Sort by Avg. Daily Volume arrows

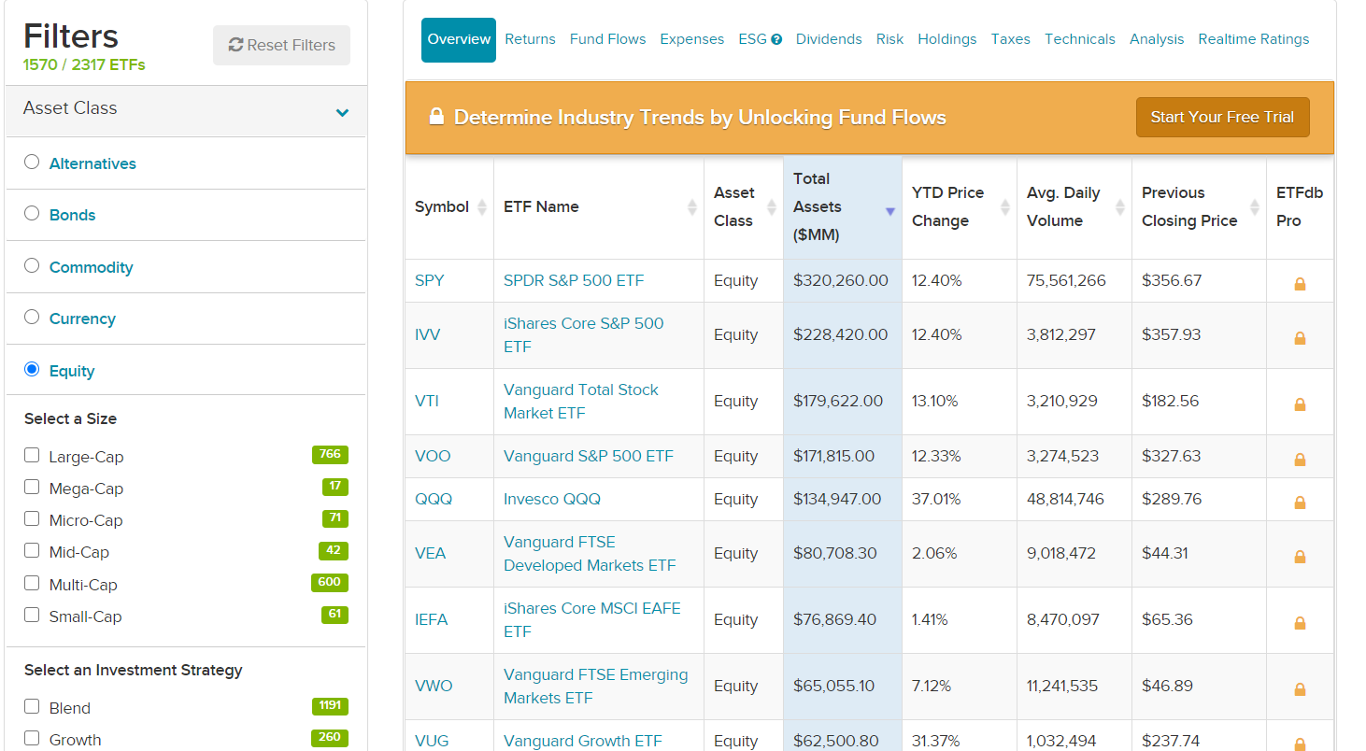1120,207
